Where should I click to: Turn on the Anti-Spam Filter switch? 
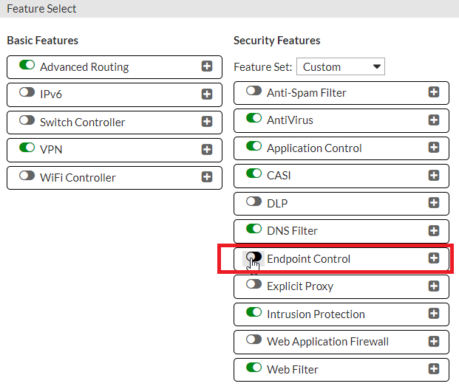click(x=254, y=92)
